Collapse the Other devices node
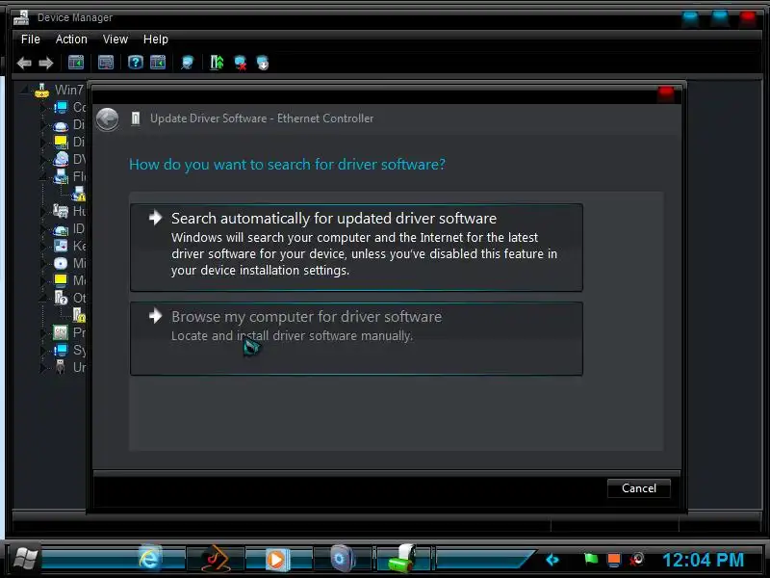770x578 pixels. pos(43,298)
